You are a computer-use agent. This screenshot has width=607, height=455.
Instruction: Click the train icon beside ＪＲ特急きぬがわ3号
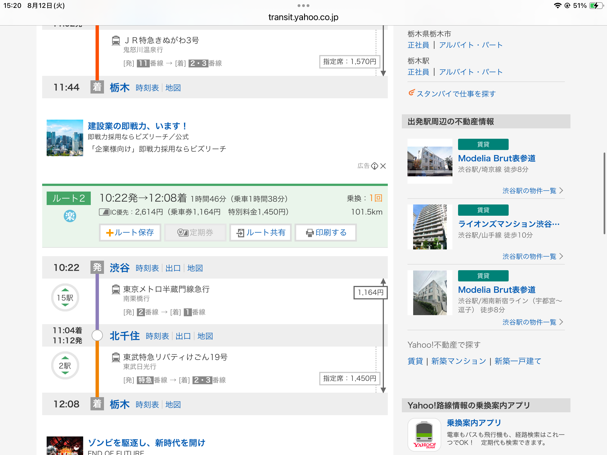point(116,40)
